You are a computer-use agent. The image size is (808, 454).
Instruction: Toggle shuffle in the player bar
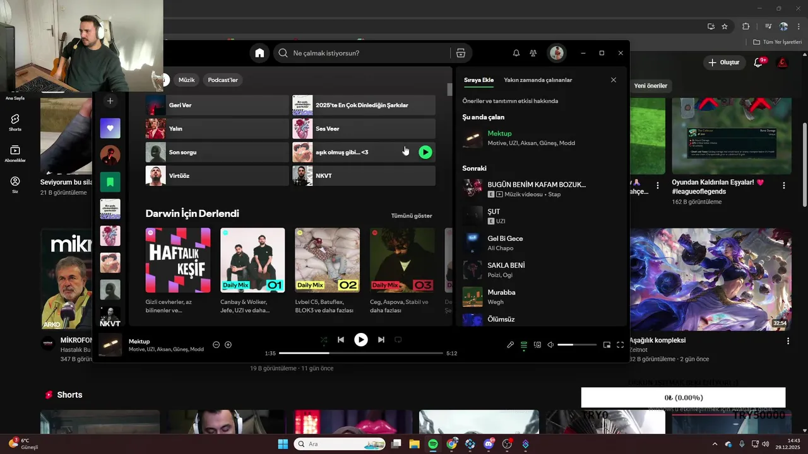pyautogui.click(x=323, y=340)
